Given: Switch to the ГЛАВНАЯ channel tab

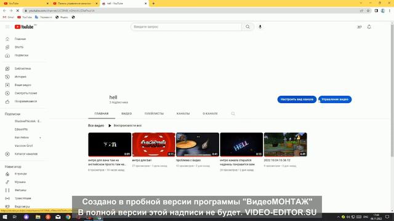Looking at the screenshot, I should tap(102, 114).
